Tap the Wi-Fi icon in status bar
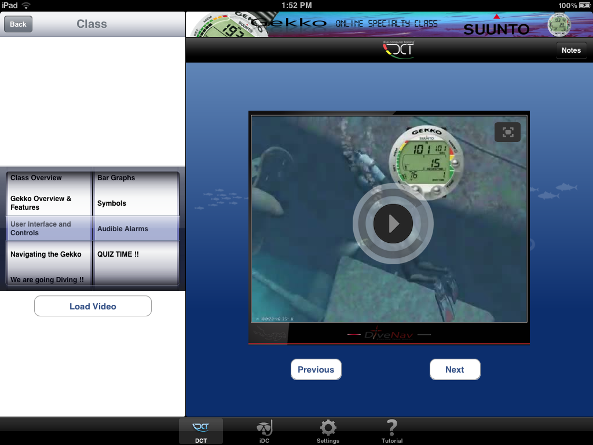The image size is (593, 445). 25,5
